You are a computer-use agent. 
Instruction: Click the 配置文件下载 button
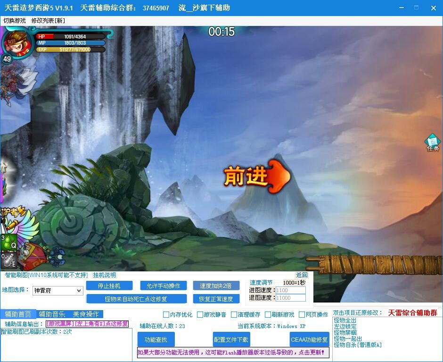[231, 339]
